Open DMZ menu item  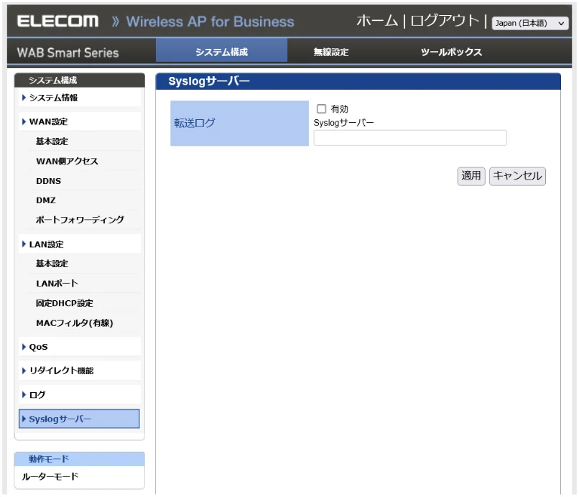click(x=46, y=200)
